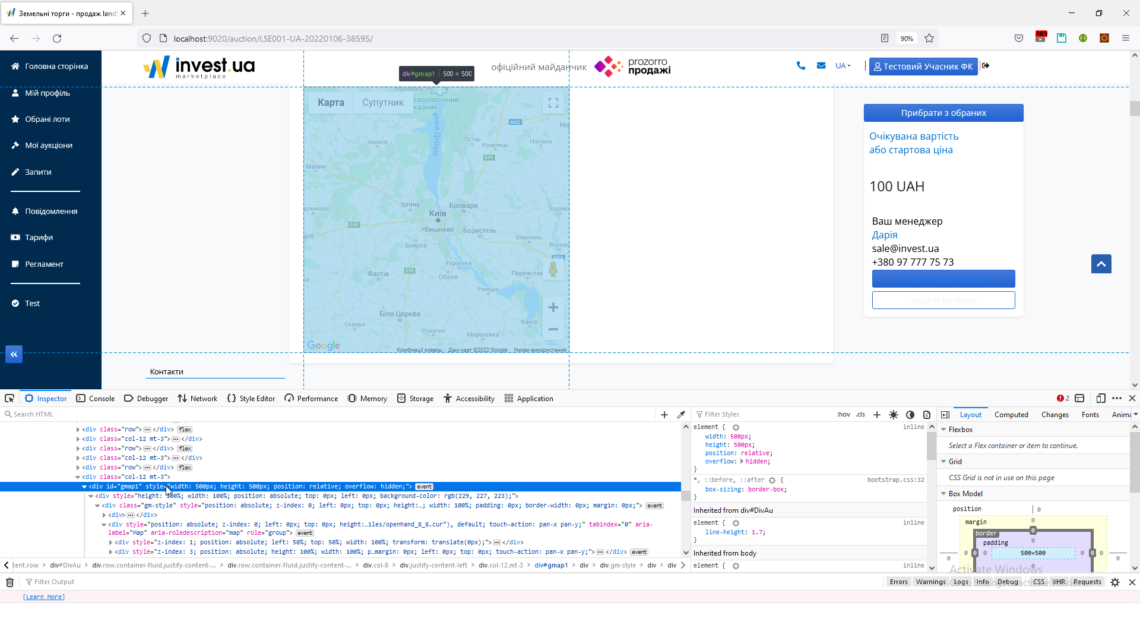This screenshot has height=618, width=1140.
Task: Open the Тестовий Учасник ФК user button
Action: (923, 67)
